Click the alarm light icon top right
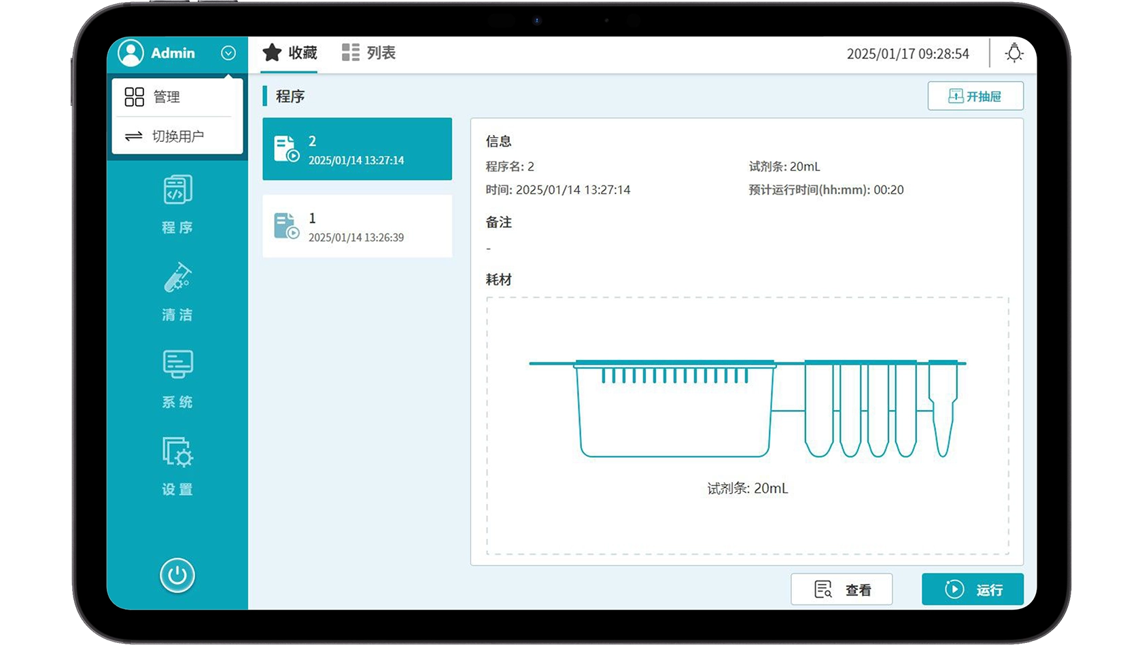Image resolution: width=1142 pixels, height=645 pixels. click(x=1014, y=53)
